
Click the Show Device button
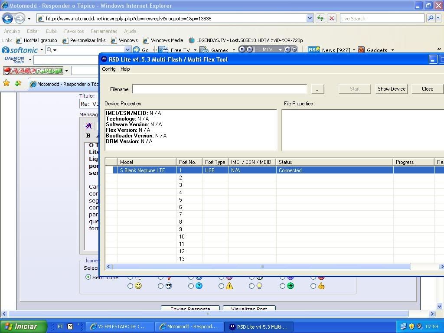coord(392,89)
